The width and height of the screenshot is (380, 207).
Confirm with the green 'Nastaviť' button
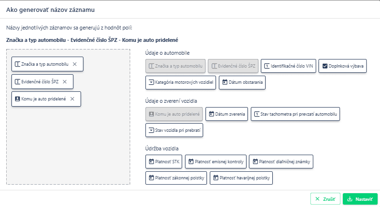point(360,199)
